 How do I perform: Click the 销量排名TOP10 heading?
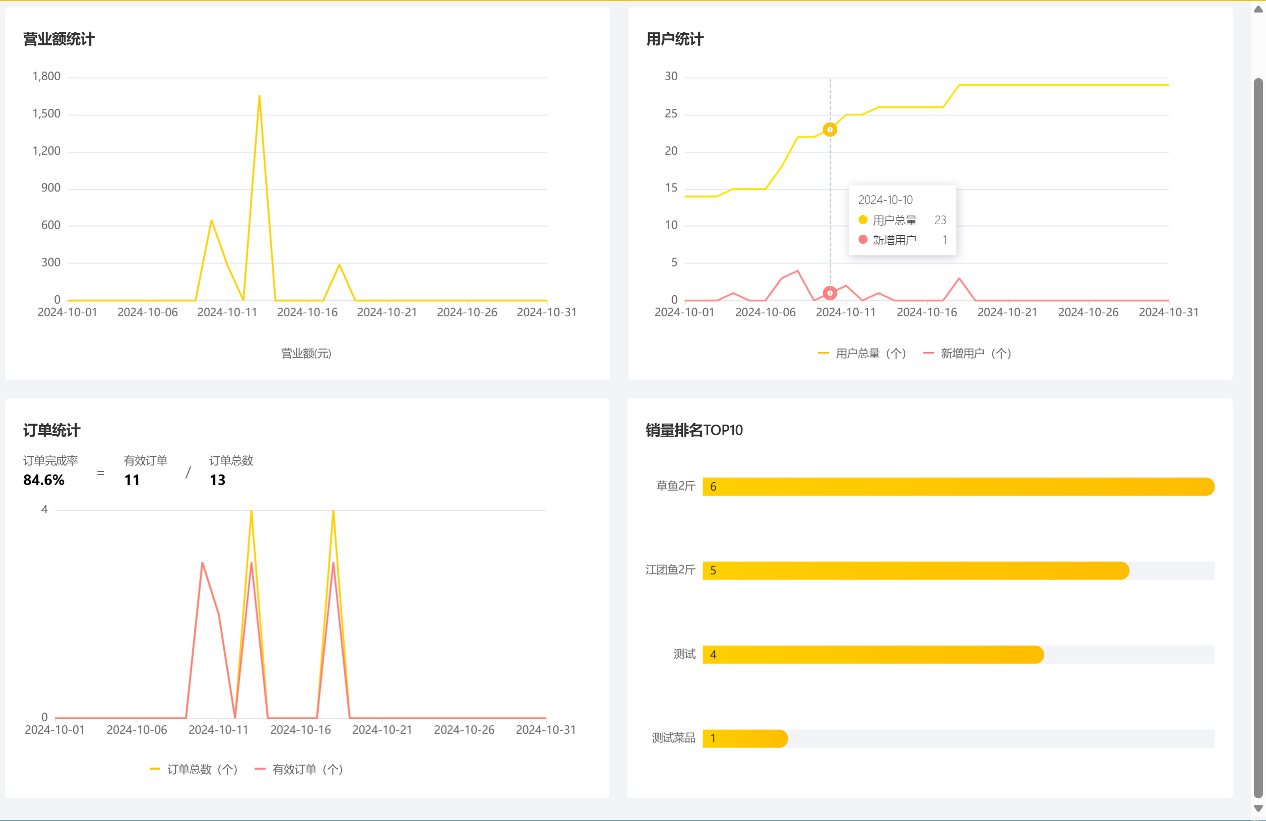point(693,430)
